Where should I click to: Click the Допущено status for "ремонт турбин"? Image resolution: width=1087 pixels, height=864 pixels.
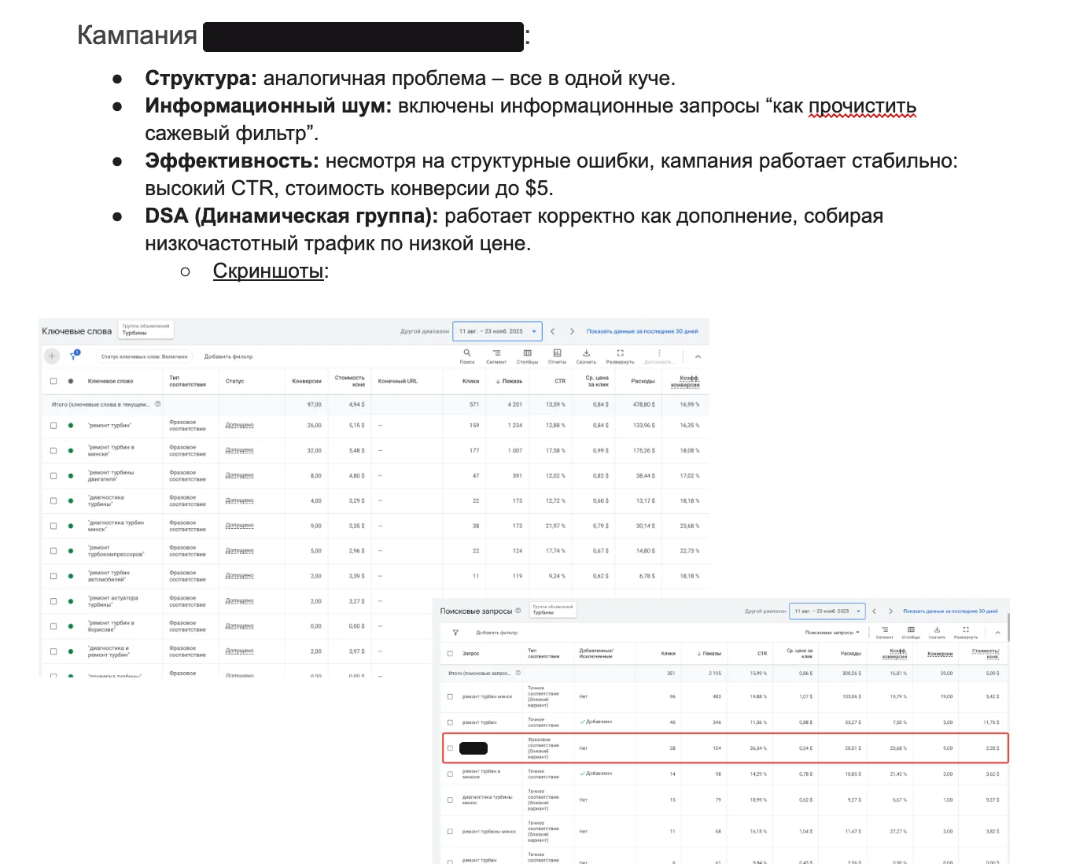(x=239, y=425)
